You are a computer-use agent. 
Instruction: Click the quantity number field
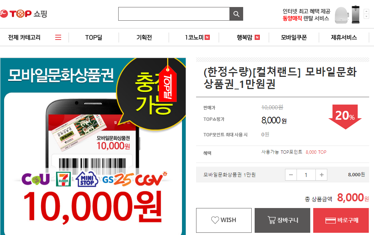tap(306, 175)
